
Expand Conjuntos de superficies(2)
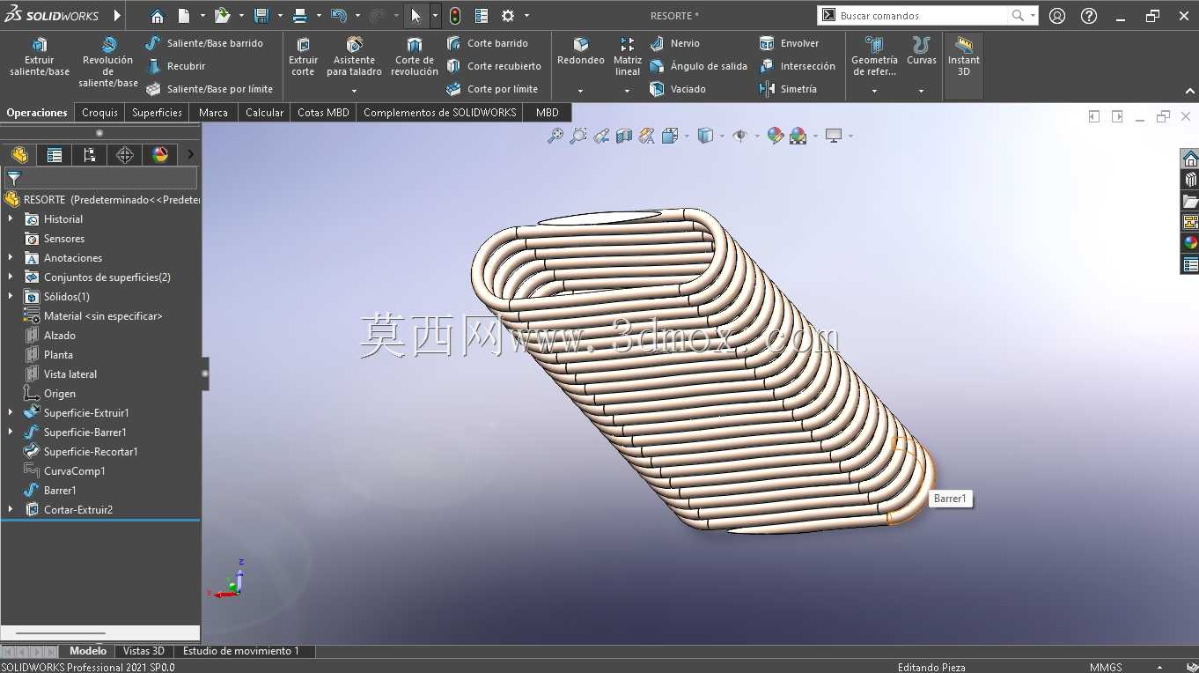pos(11,277)
